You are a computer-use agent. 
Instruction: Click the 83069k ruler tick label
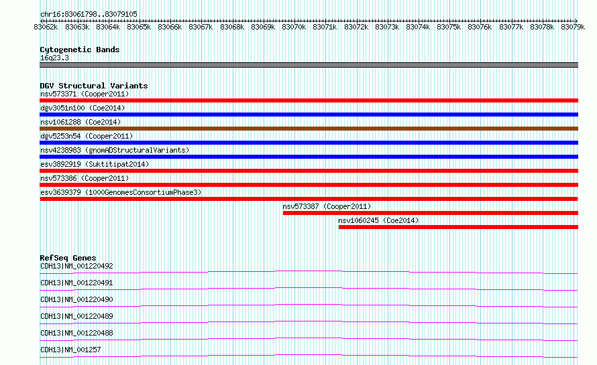(x=263, y=27)
